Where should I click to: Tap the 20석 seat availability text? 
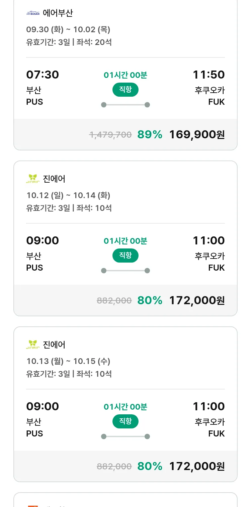pos(103,42)
